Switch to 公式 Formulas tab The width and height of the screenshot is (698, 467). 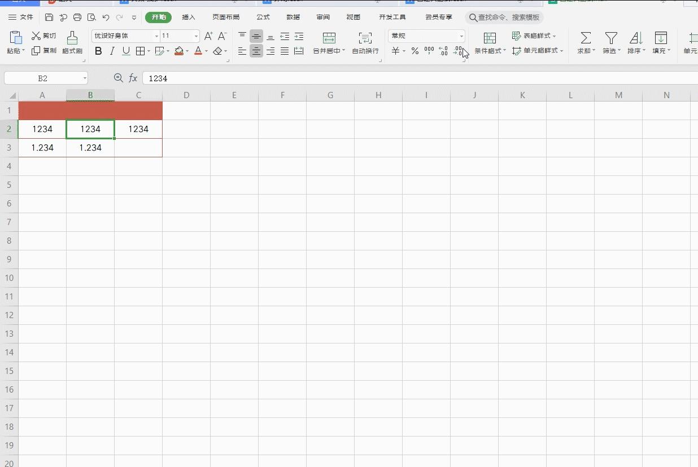(x=263, y=17)
